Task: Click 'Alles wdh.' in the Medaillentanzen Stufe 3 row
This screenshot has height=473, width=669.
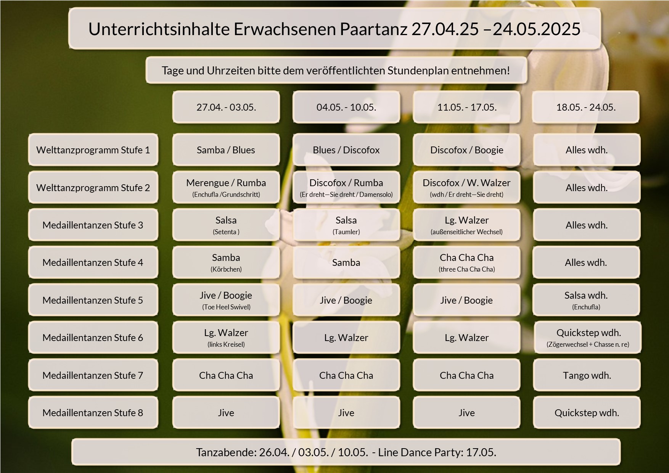Action: pyautogui.click(x=587, y=225)
